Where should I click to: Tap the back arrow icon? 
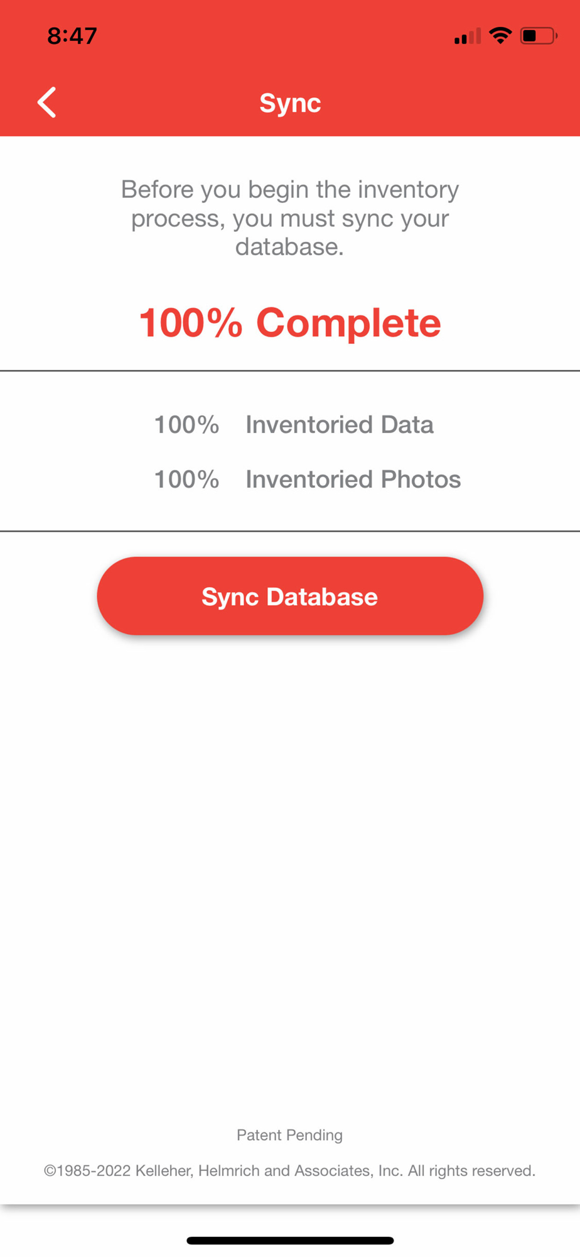pyautogui.click(x=47, y=102)
